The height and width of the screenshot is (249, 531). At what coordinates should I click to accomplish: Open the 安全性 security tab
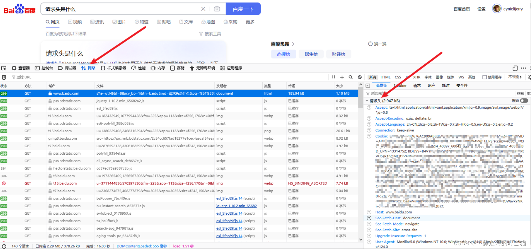pyautogui.click(x=462, y=86)
